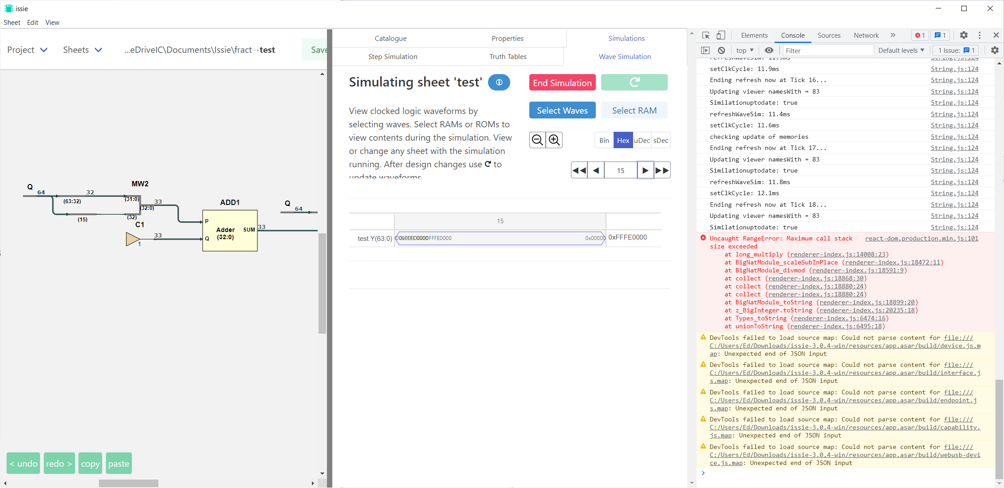Open the Project dropdown menu

(27, 50)
